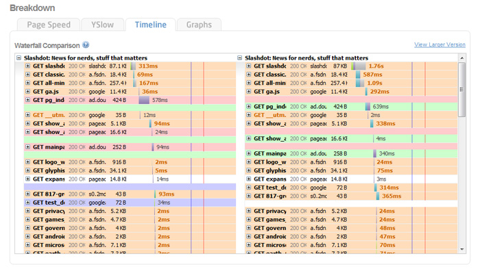Click the Waterfall Comparison help icon
This screenshot has height=269, width=480.
coord(86,44)
